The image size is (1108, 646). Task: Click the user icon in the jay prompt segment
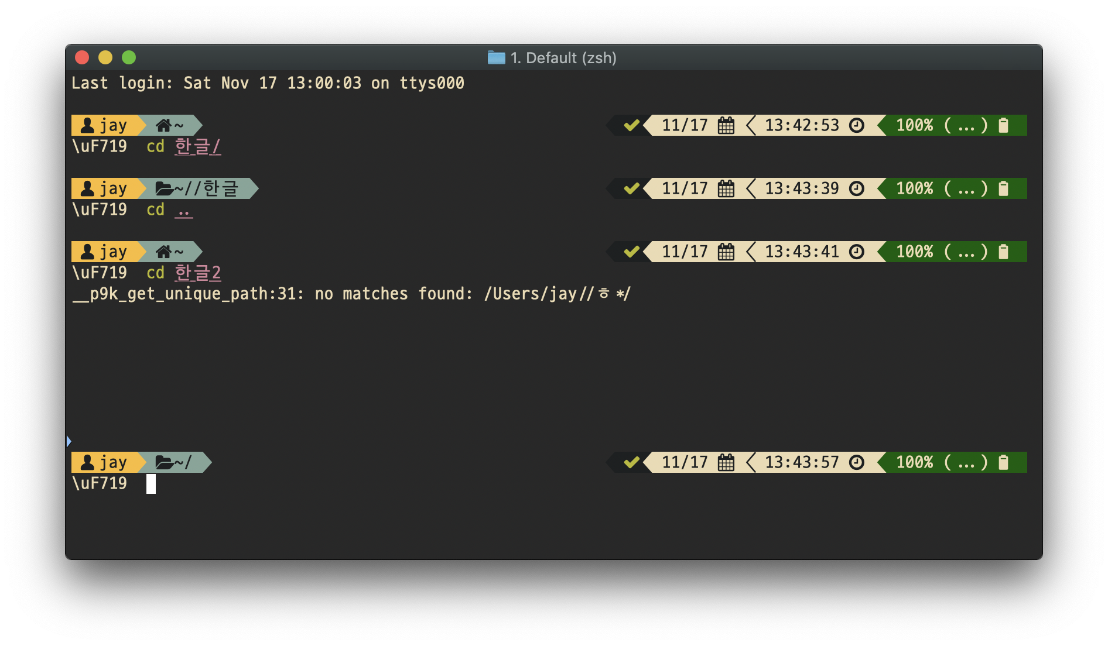tap(87, 125)
